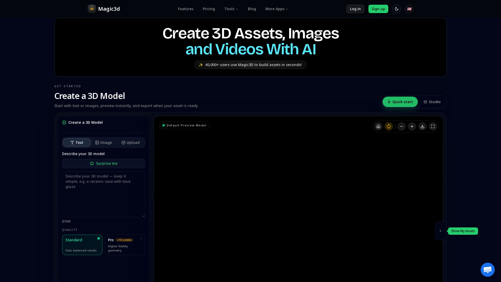Screen dimensions: 501x282
Task: Click the image icon beside Create a 3D Model
Action: pyautogui.click(x=64, y=122)
